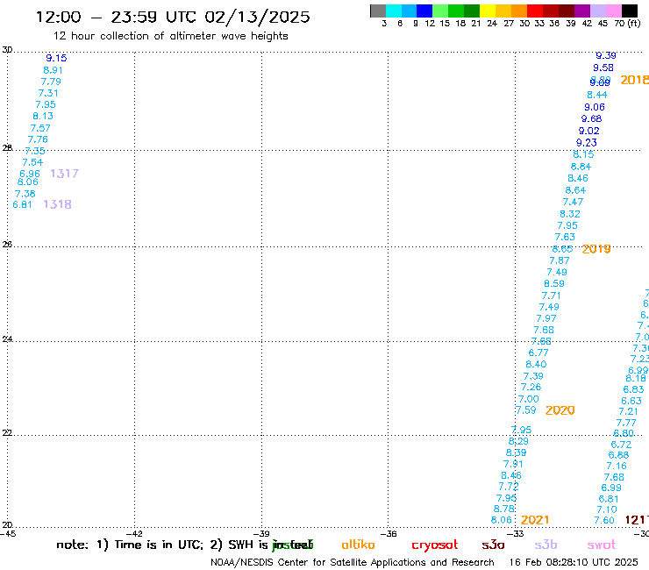This screenshot has width=649, height=570.
Task: Click the black 70 ft legend swatch
Action: [630, 11]
